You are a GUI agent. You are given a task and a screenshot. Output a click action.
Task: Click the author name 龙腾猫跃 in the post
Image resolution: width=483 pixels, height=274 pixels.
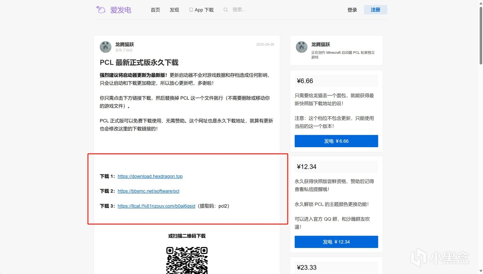coord(125,44)
